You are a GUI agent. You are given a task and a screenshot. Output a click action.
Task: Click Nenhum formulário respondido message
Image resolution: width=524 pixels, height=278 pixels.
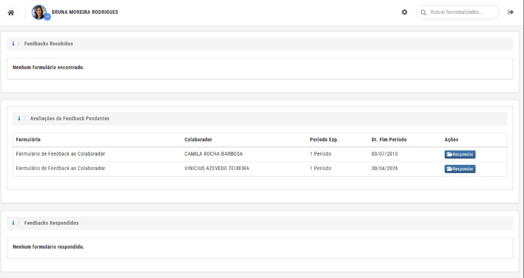point(49,247)
